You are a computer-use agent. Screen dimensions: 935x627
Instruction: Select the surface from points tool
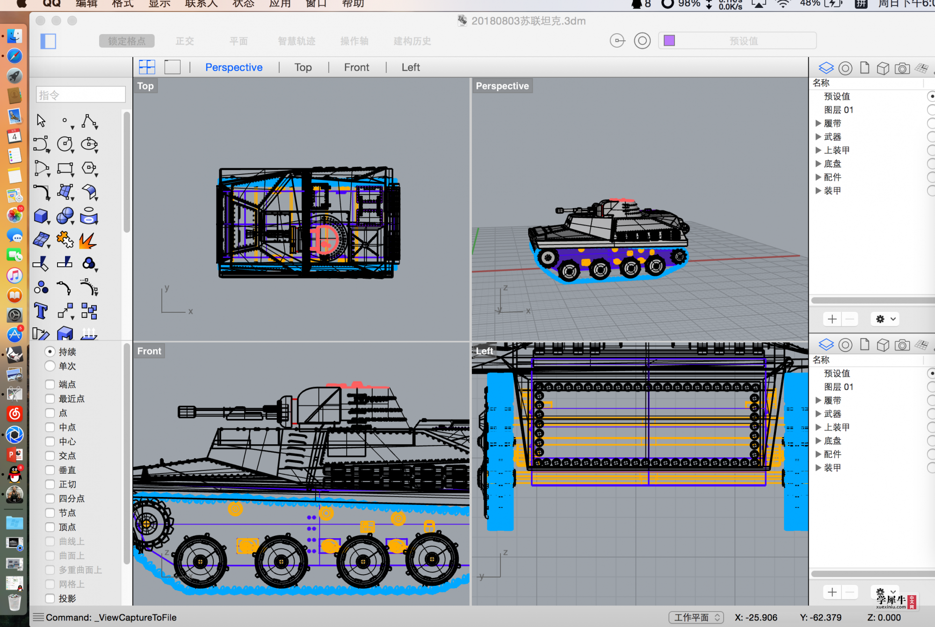point(65,192)
